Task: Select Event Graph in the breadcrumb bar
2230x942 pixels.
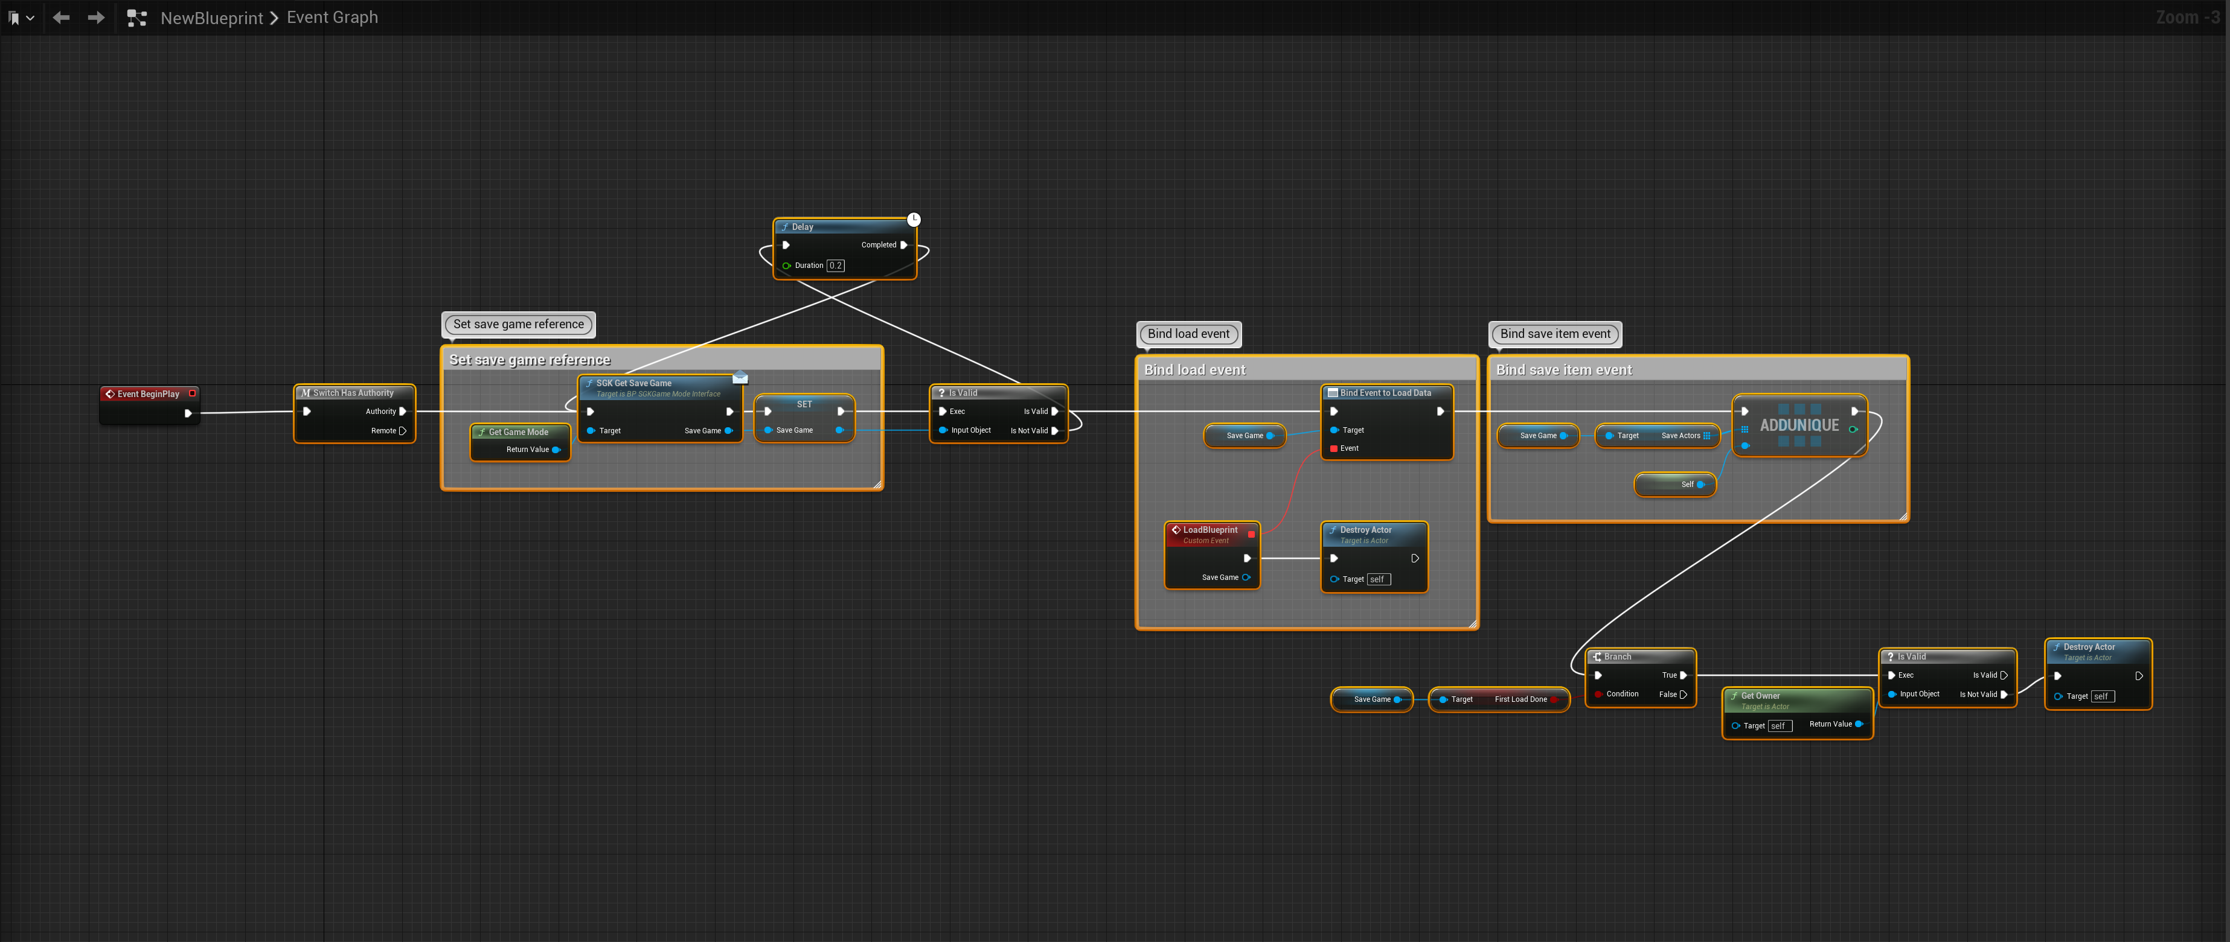Action: point(332,16)
